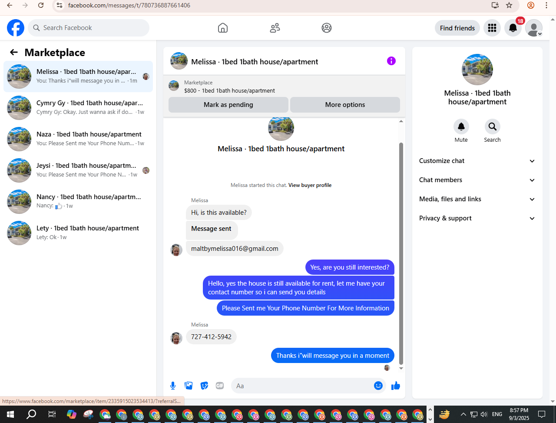Open the Groups icon in top navigation

click(x=327, y=28)
